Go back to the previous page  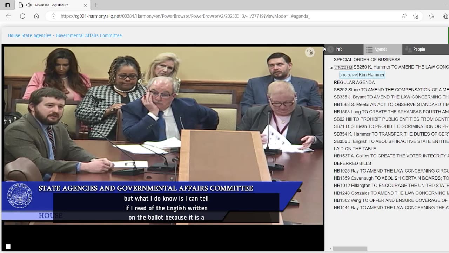point(9,16)
